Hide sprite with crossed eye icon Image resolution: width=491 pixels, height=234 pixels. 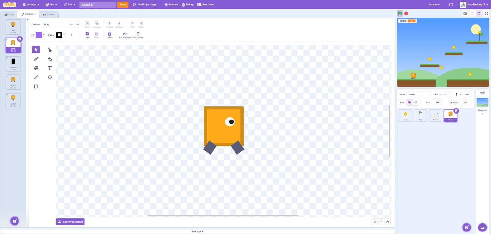click(416, 102)
